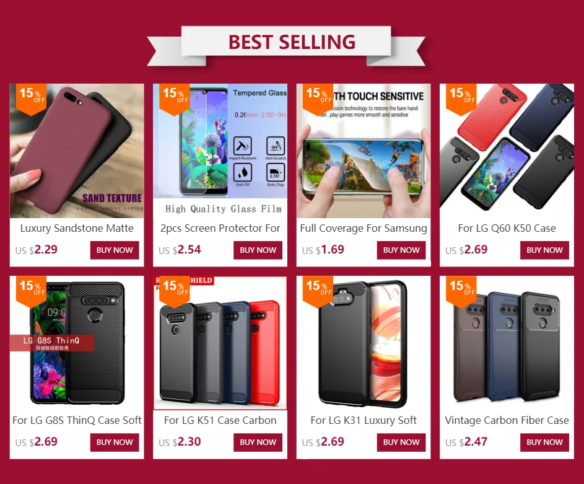Open the LG G8S ThinQ case image
Viewport: 584px width, 484px height.
(x=77, y=343)
